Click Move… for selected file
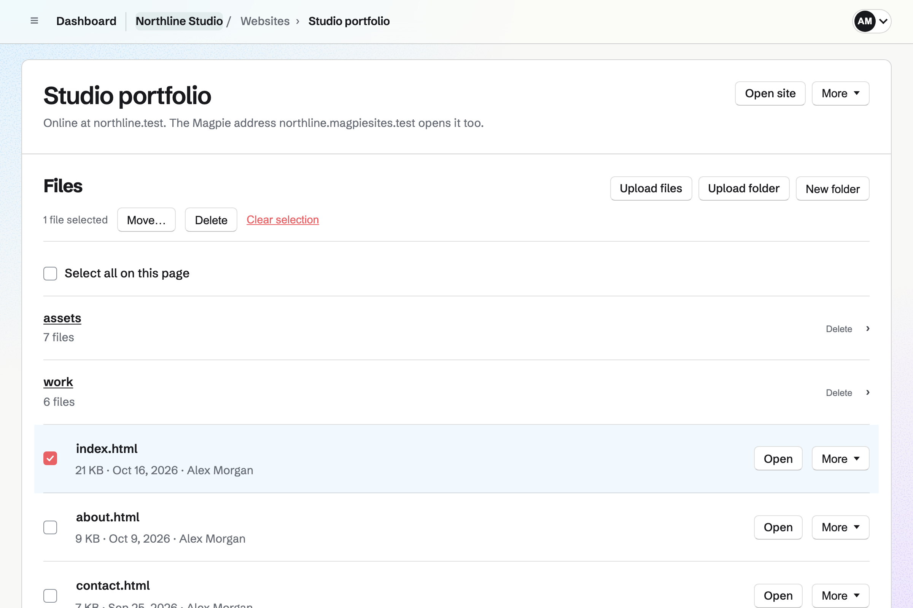This screenshot has height=608, width=913. coord(146,220)
